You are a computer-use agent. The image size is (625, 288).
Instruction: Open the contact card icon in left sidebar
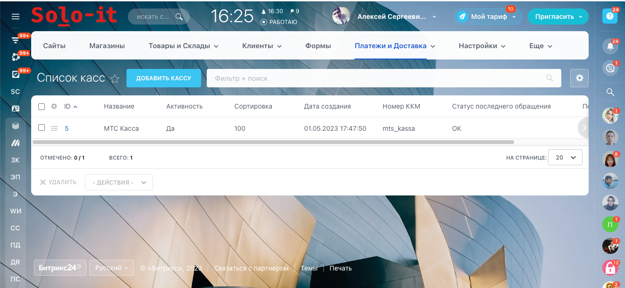point(16,109)
